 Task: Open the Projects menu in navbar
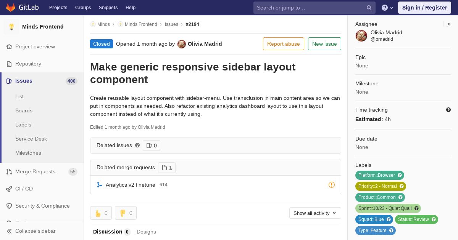58,8
